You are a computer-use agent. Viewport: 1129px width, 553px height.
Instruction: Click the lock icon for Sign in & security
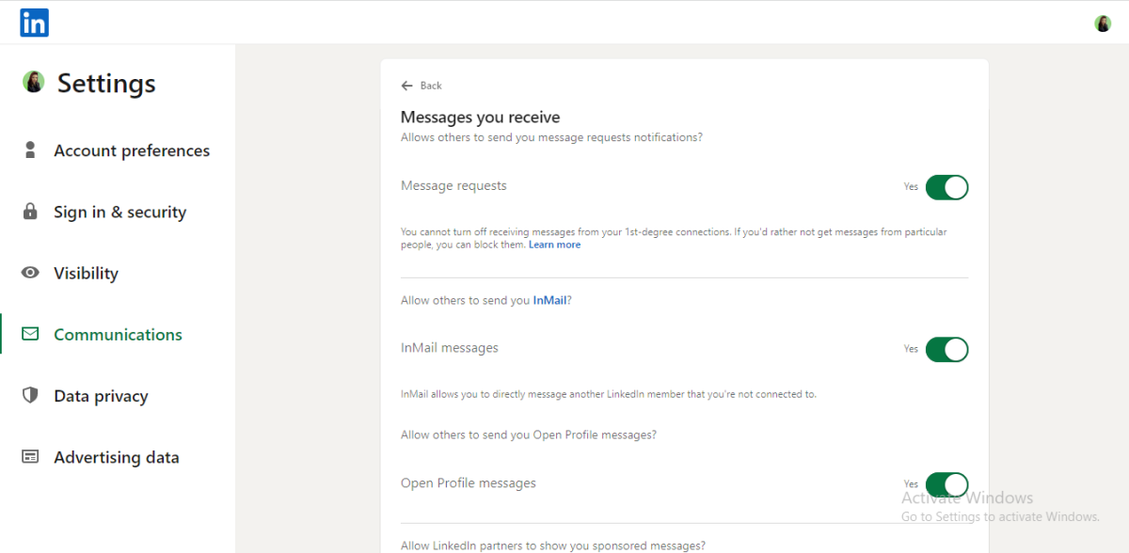31,212
